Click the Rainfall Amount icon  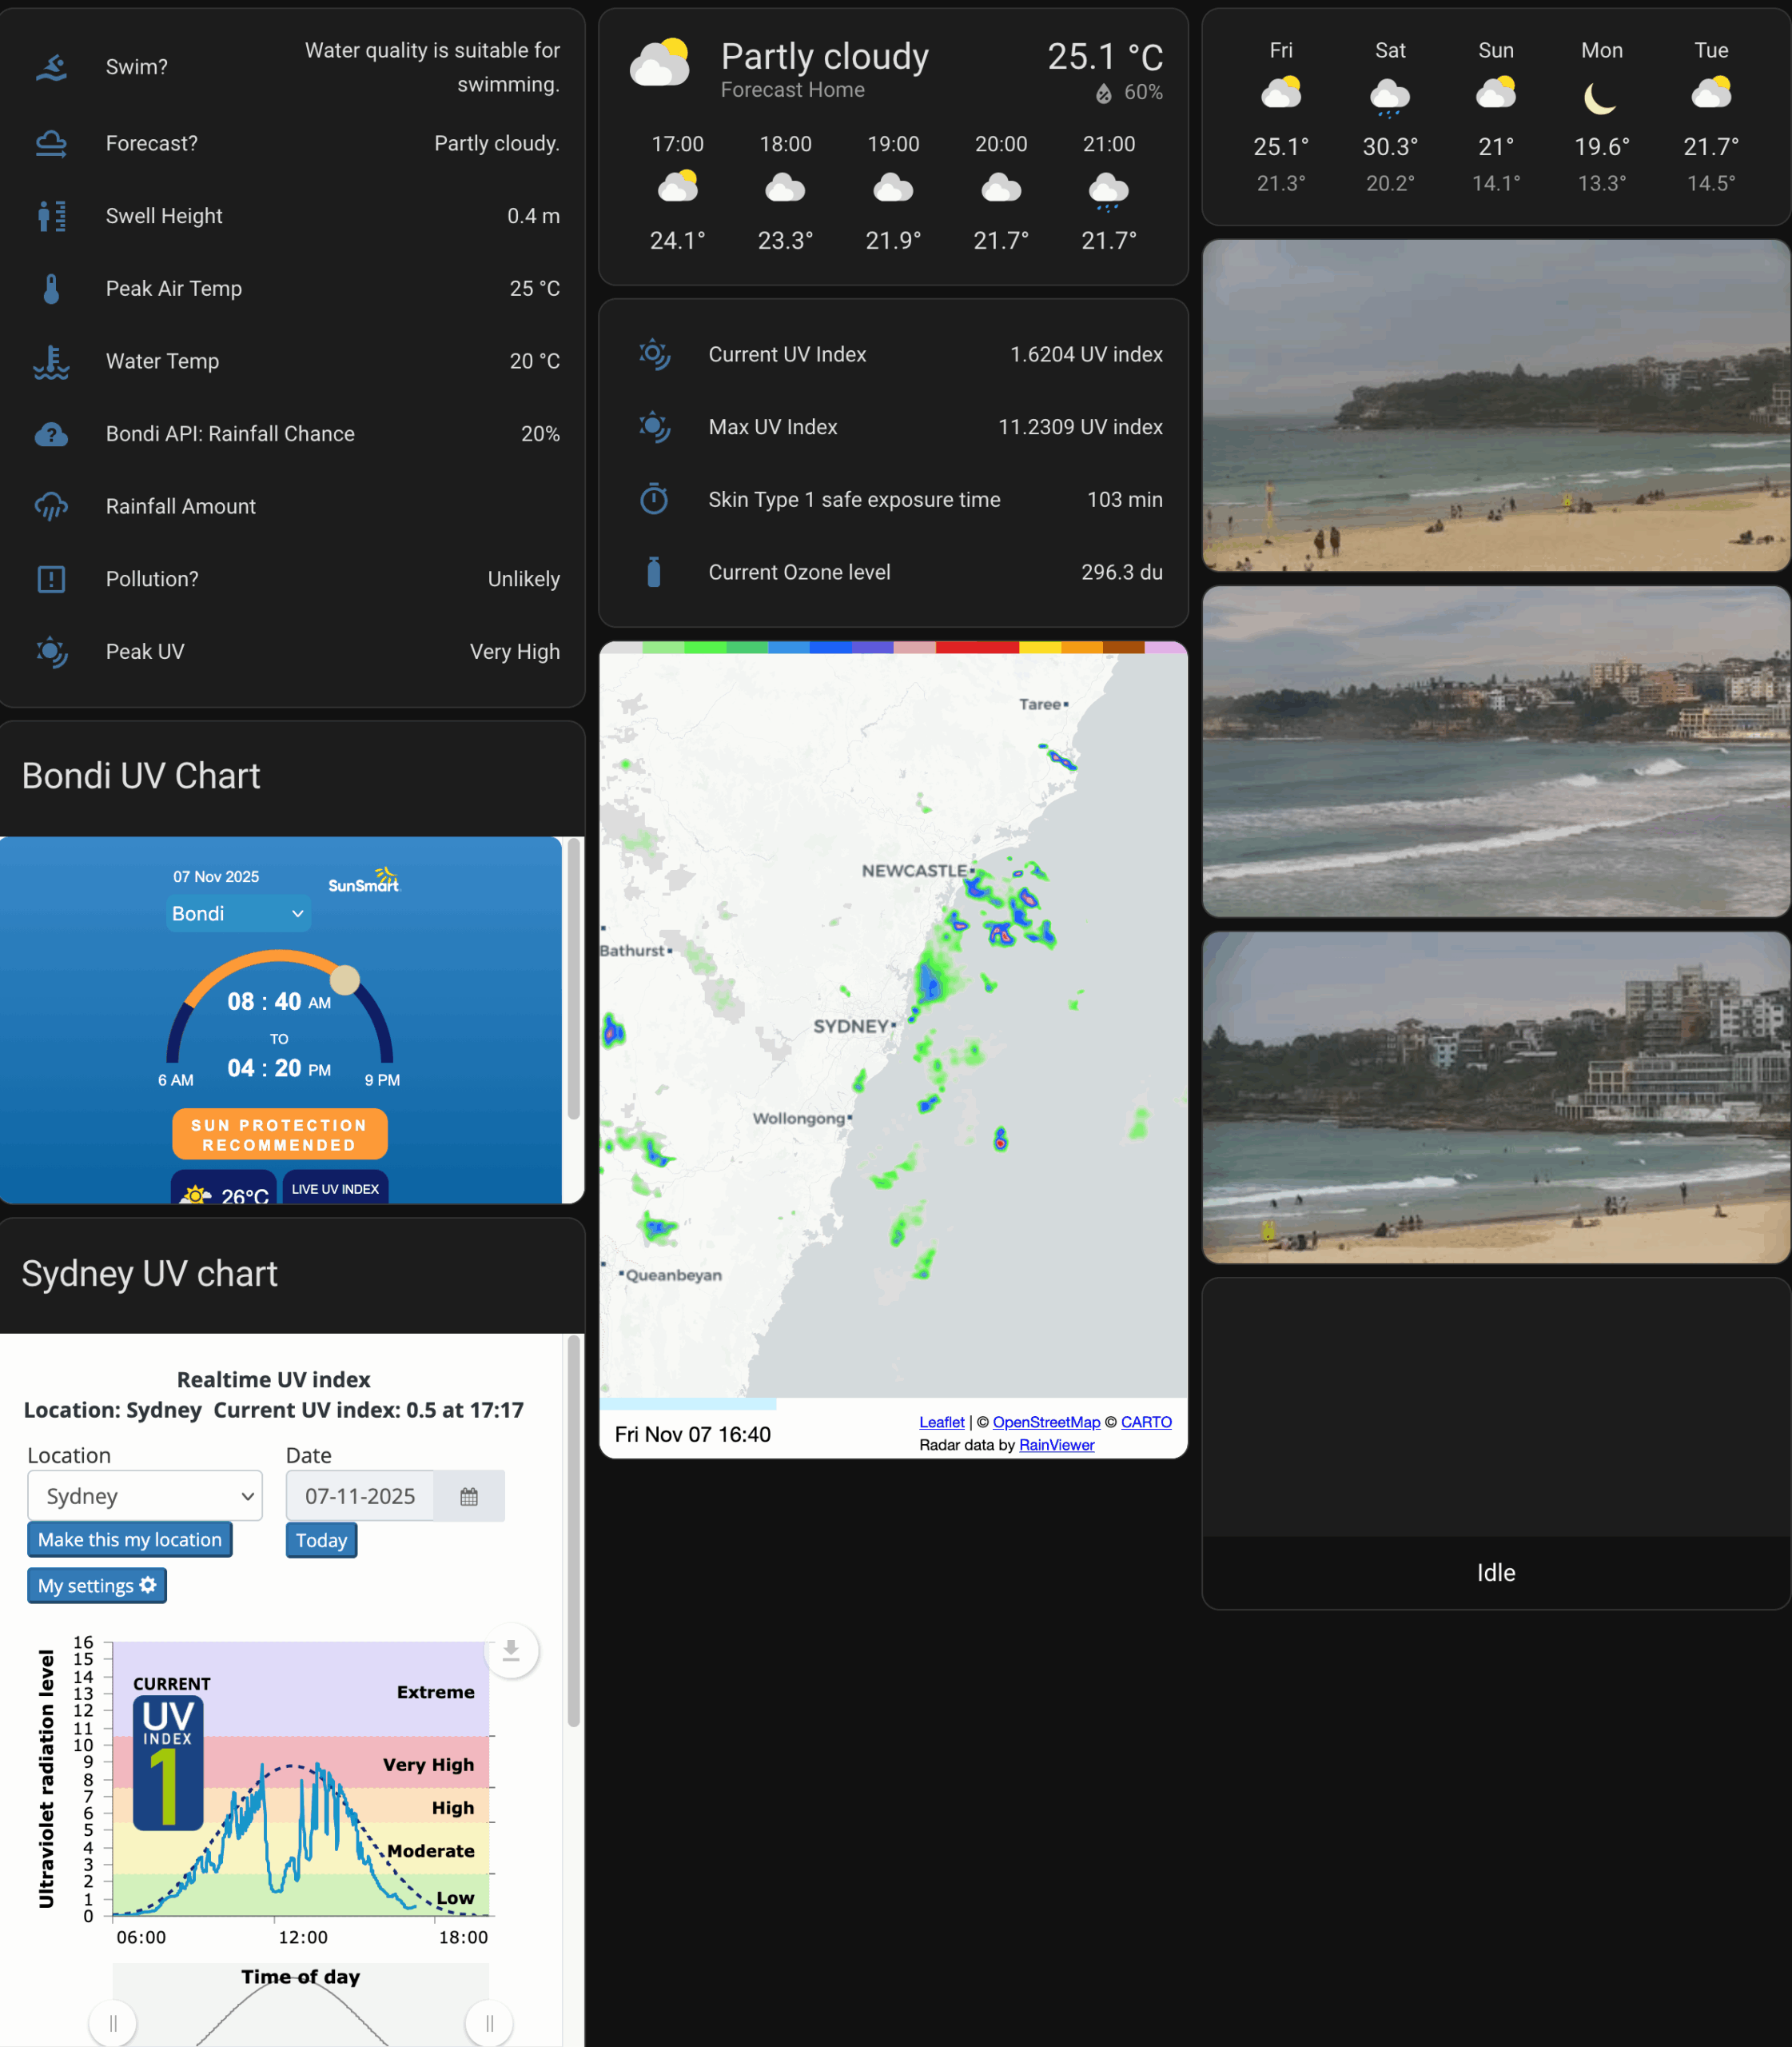[x=51, y=506]
